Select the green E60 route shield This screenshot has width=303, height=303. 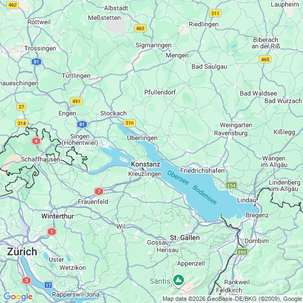click(242, 252)
